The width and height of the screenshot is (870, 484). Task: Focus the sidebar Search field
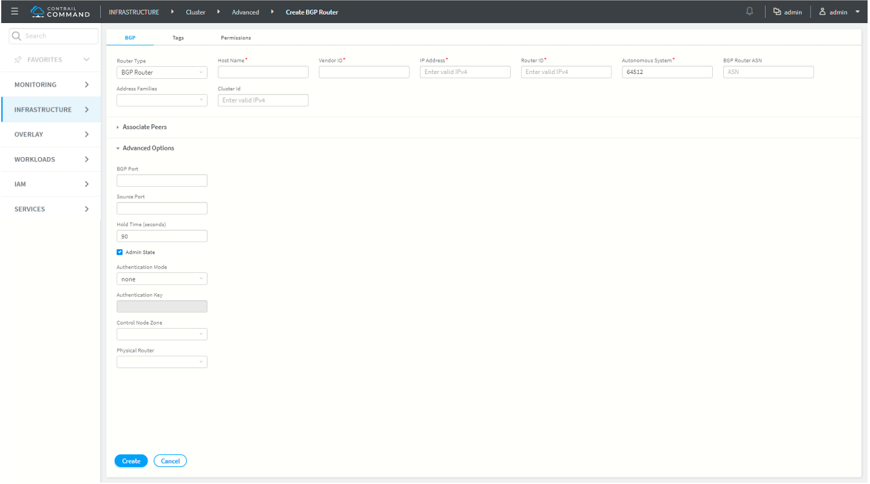[x=54, y=36]
